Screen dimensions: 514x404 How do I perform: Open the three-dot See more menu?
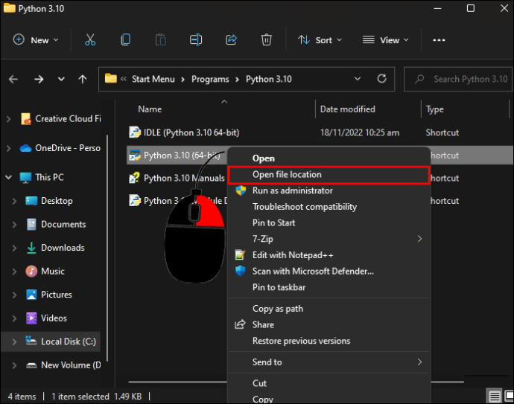point(439,40)
